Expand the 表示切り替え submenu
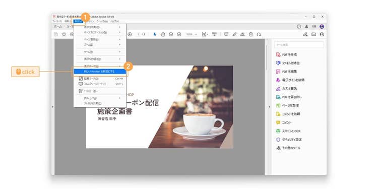Image resolution: width=378 pixels, height=189 pixels. click(x=100, y=59)
